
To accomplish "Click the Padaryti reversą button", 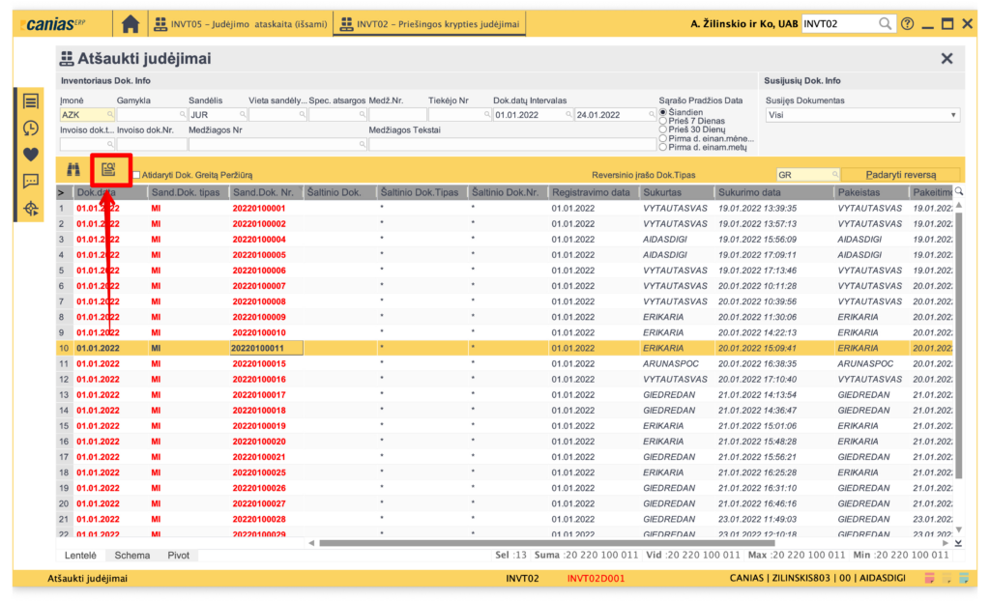I will tap(900, 175).
